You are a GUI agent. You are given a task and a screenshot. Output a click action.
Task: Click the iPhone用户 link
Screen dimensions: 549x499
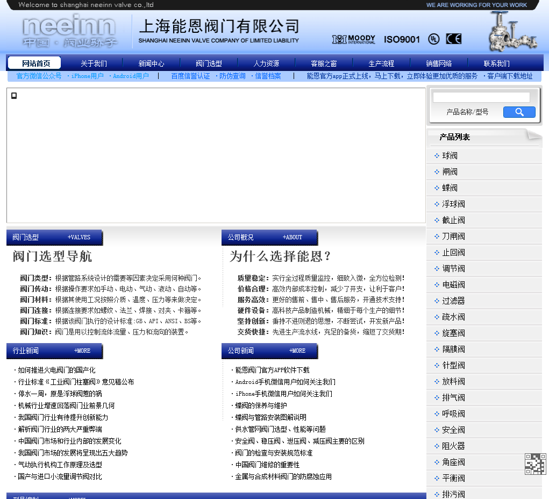coord(88,76)
